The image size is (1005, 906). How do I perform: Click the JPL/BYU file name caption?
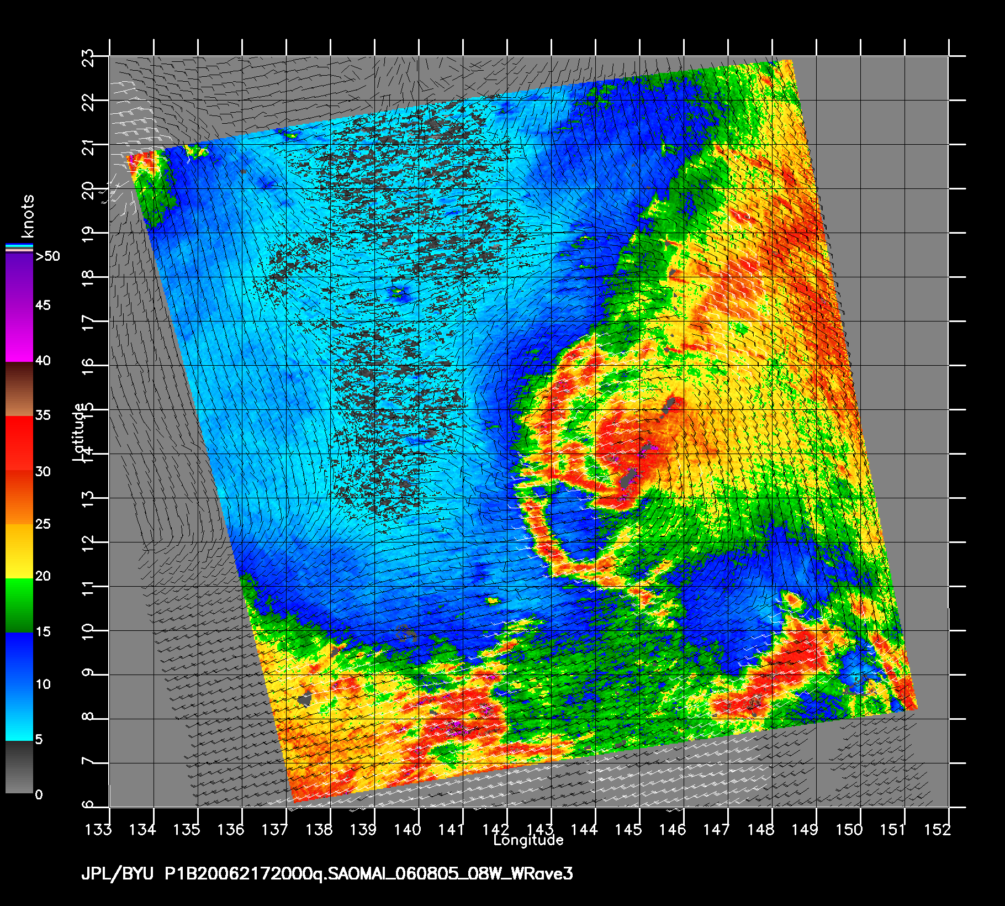coord(327,873)
